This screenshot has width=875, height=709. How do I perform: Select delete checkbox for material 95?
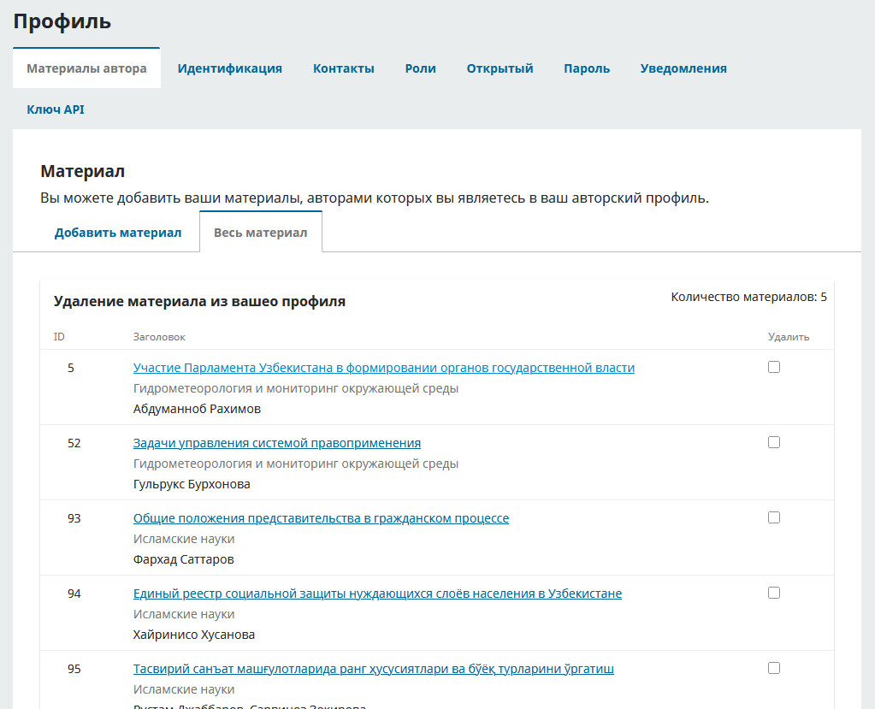pos(774,668)
